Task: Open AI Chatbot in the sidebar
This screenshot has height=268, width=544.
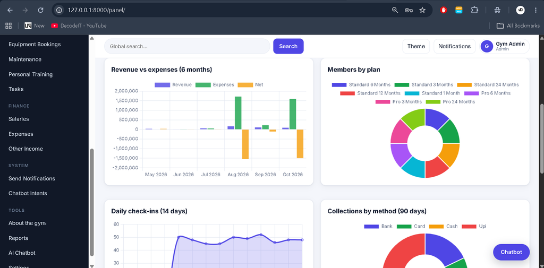Action: [22, 253]
